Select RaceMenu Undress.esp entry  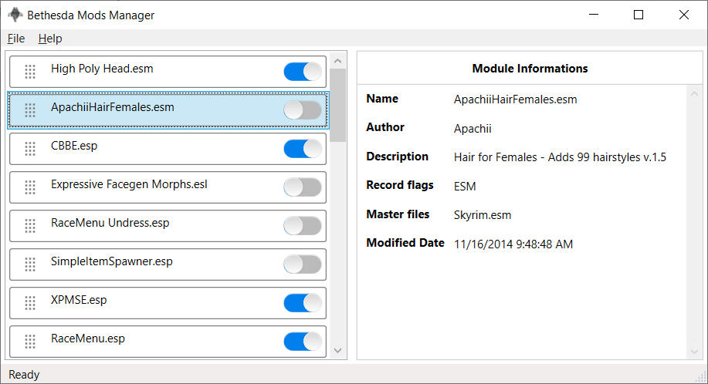point(168,226)
